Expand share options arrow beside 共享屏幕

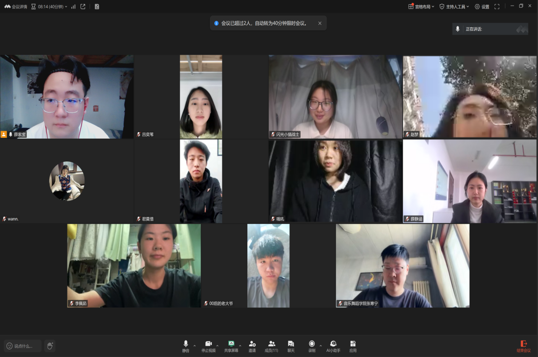coord(240,346)
